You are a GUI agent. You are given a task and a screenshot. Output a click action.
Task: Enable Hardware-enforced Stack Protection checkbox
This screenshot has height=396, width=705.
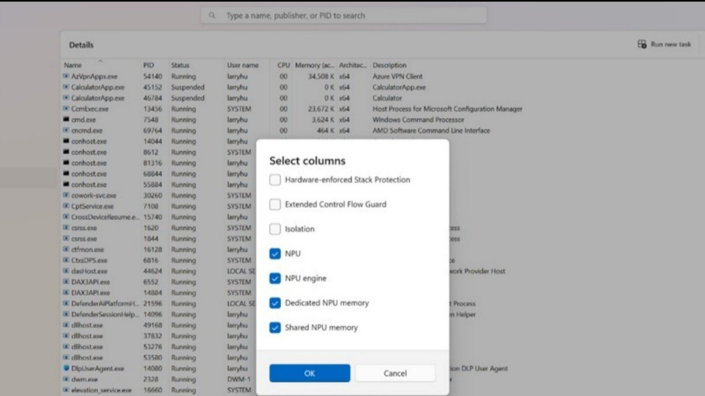(x=275, y=180)
